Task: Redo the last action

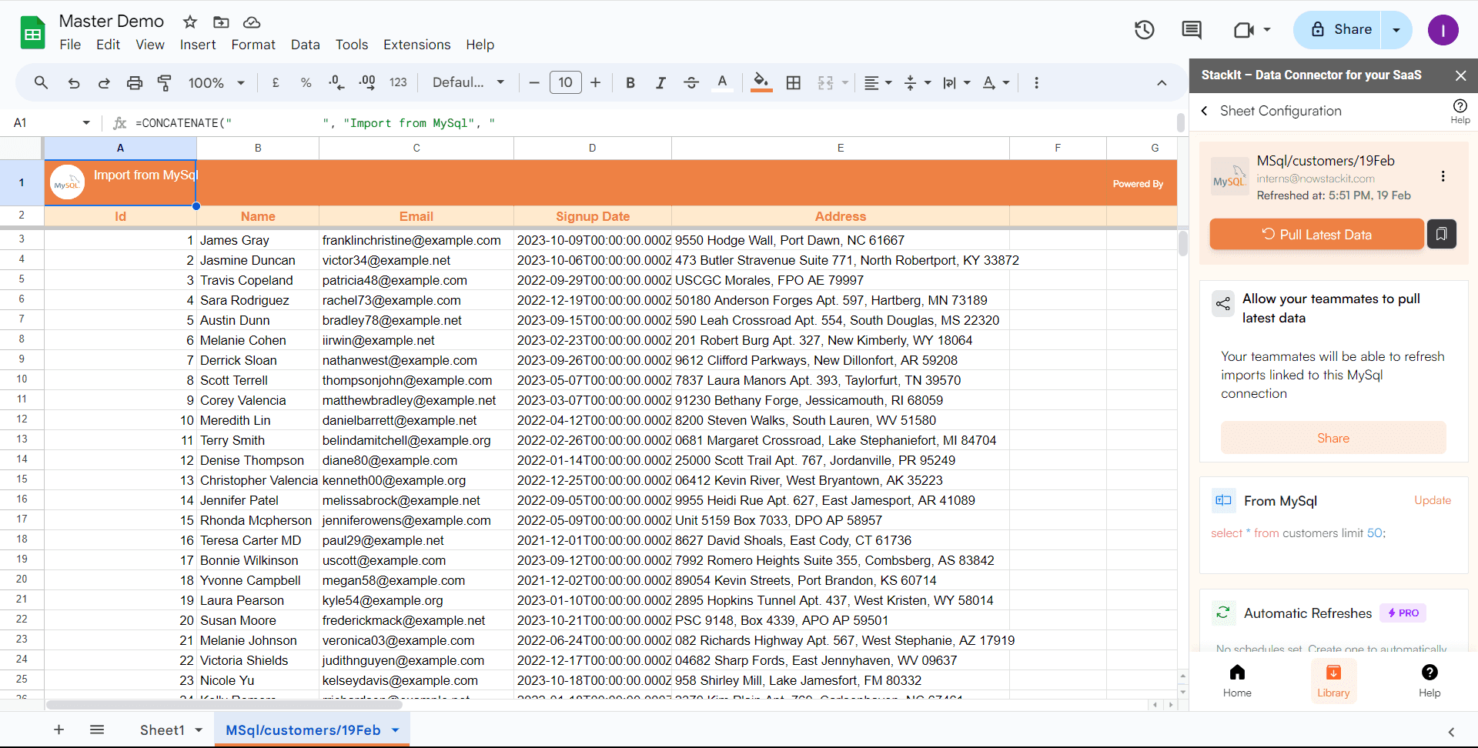Action: tap(104, 82)
